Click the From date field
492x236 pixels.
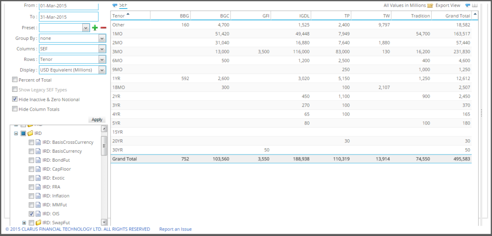68,6
